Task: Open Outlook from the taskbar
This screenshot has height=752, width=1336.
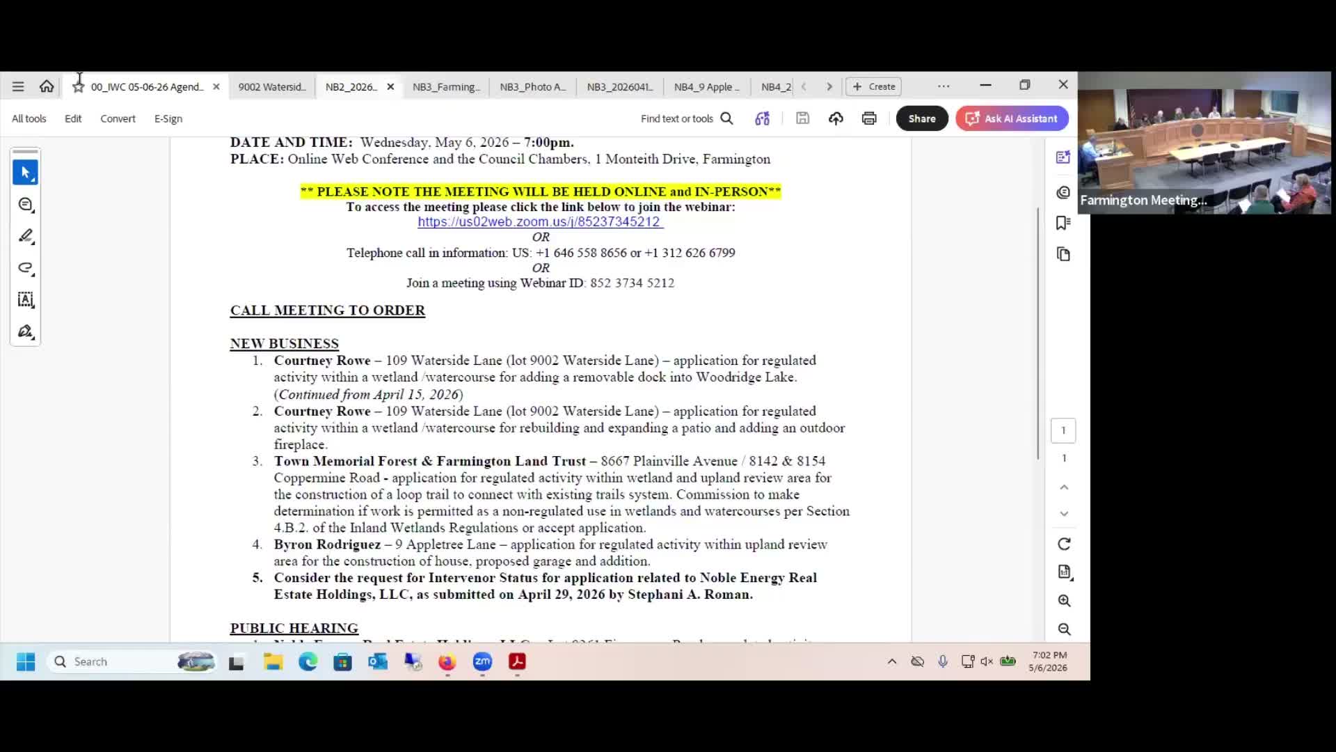Action: [378, 661]
